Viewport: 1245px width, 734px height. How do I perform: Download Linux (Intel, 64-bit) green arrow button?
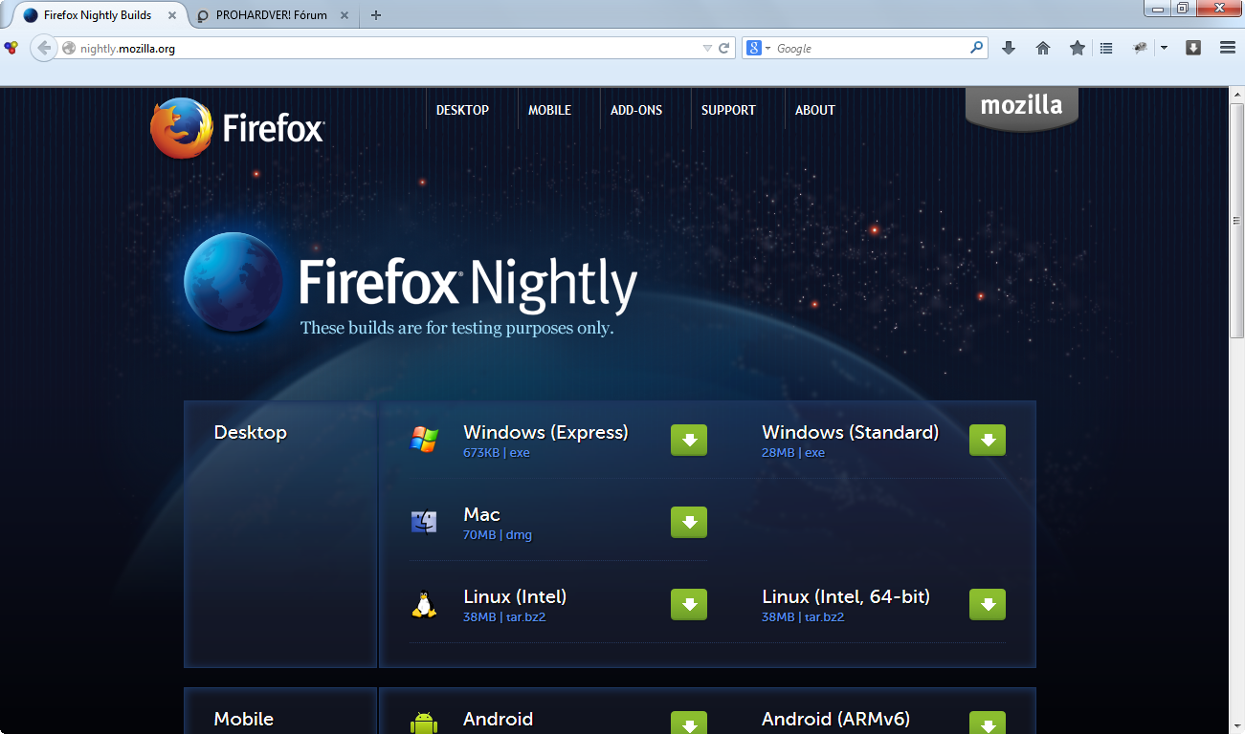click(988, 604)
